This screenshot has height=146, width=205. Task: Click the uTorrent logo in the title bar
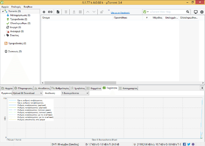point(2,2)
